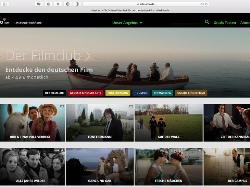Mute the tab audio speaker icon
The image size is (250, 187).
(202, 4)
